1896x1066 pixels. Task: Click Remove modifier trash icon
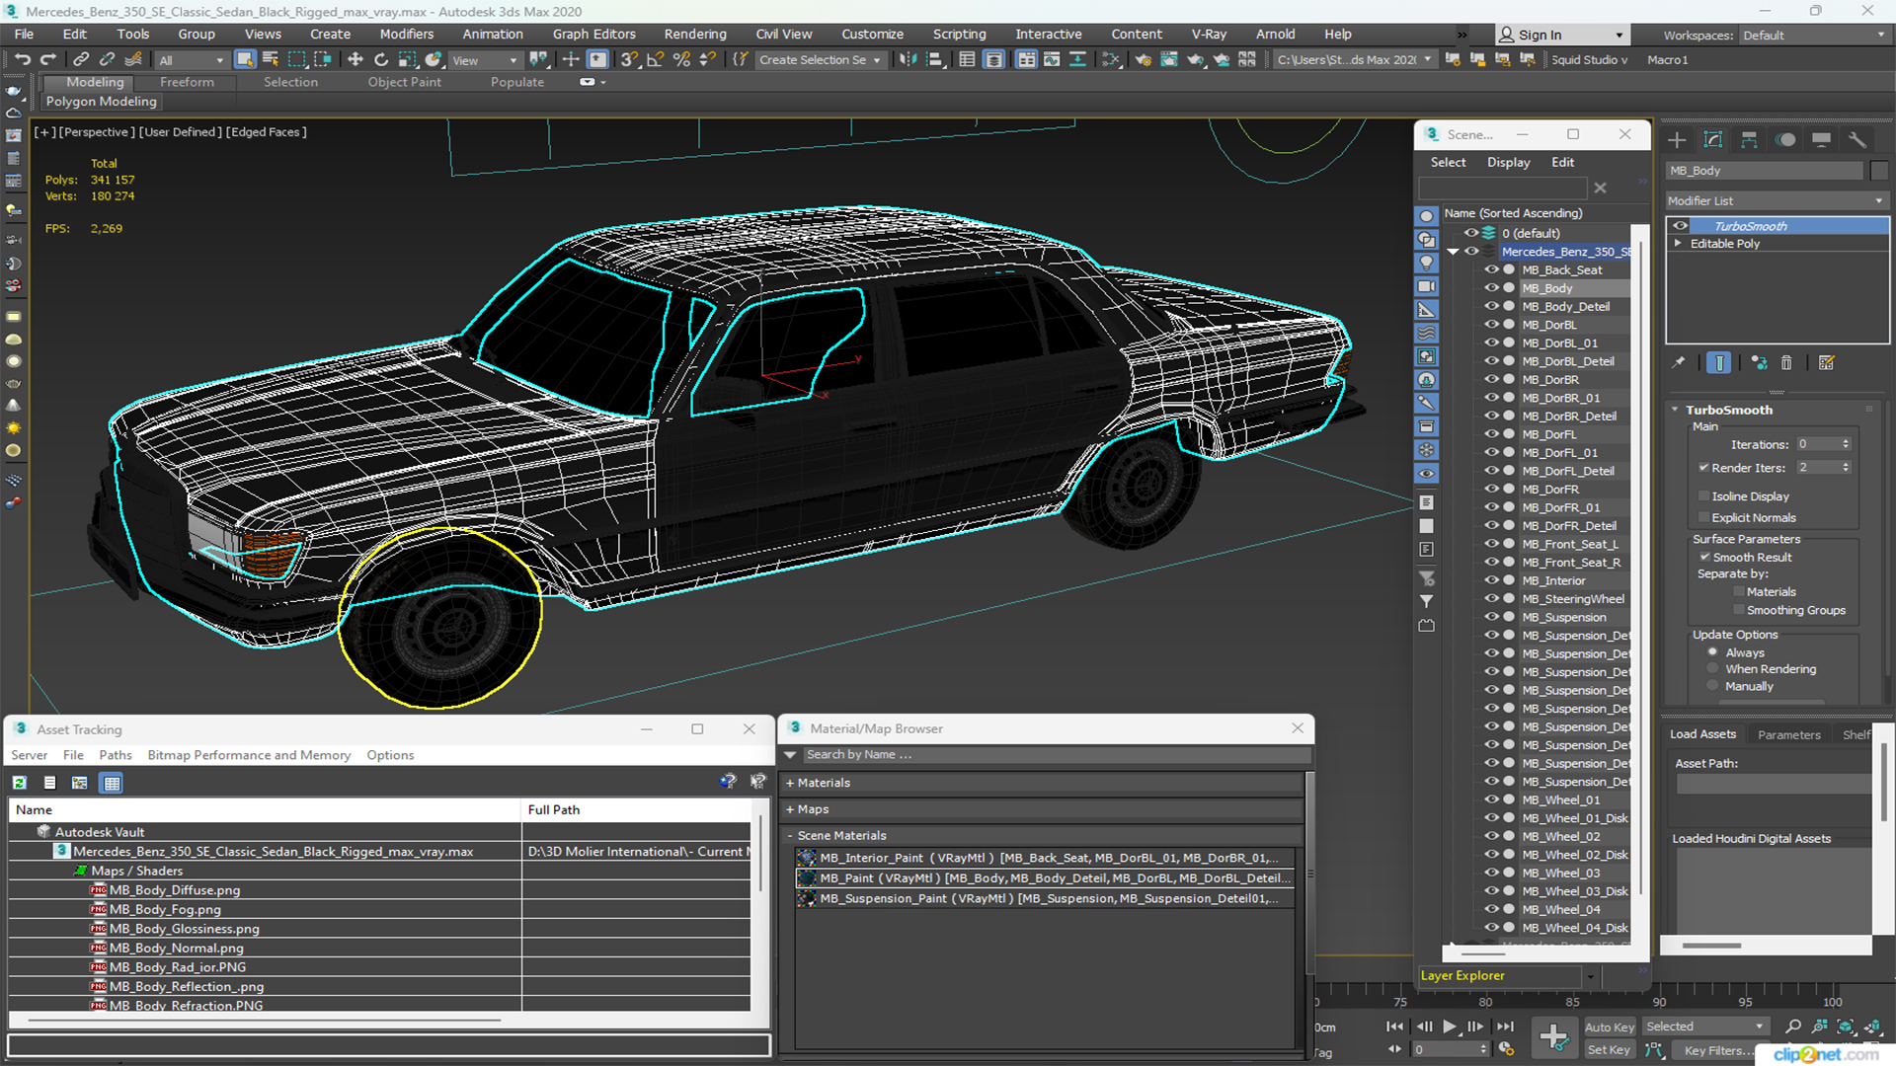1786,363
